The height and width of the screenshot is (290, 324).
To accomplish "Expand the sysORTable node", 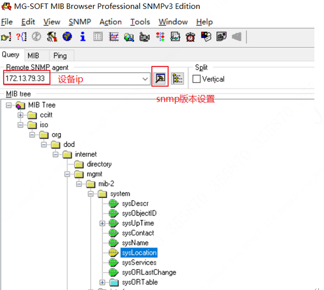I will [102, 283].
